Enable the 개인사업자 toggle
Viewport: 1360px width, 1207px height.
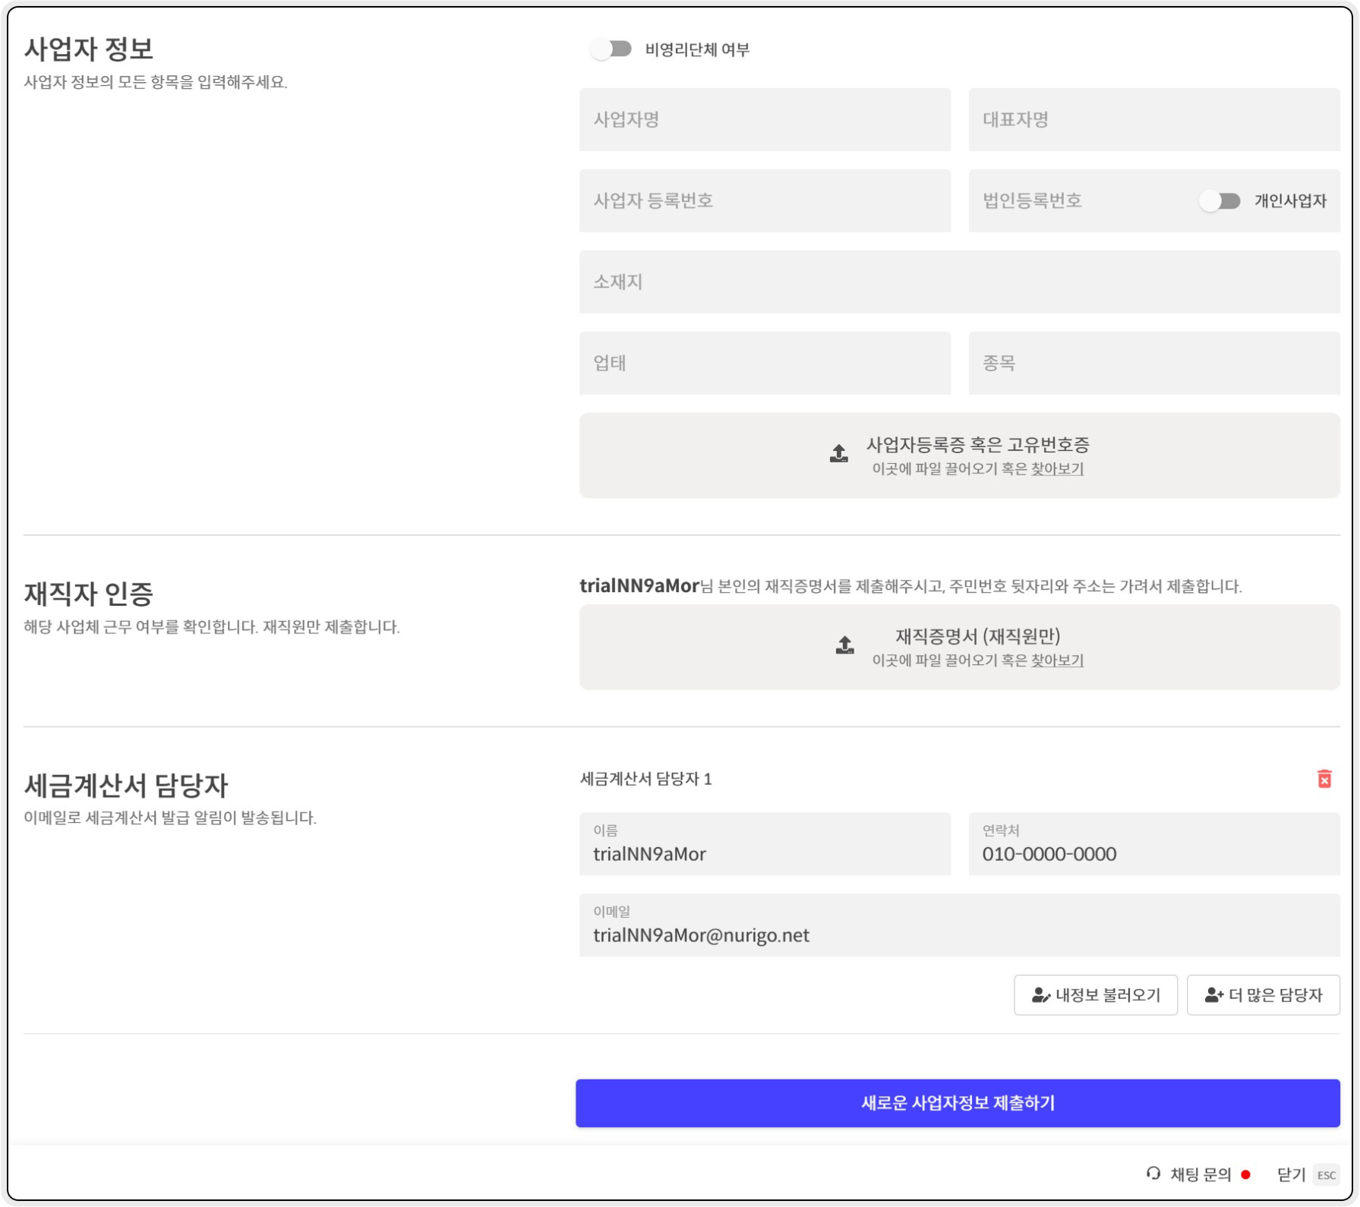tap(1220, 201)
